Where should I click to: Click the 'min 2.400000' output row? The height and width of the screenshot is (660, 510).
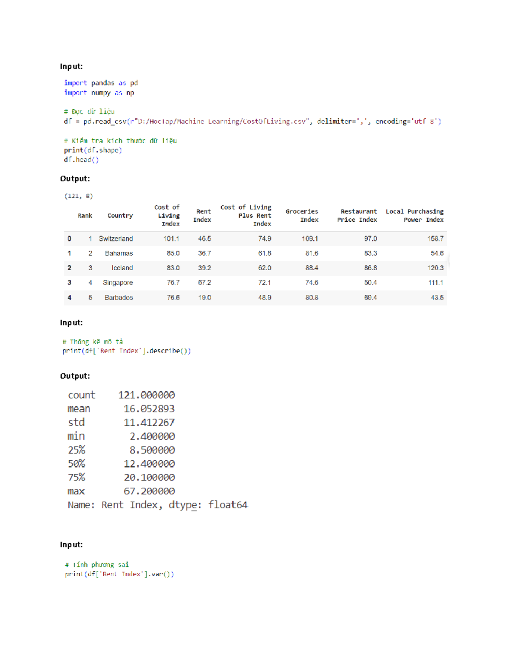tap(122, 436)
